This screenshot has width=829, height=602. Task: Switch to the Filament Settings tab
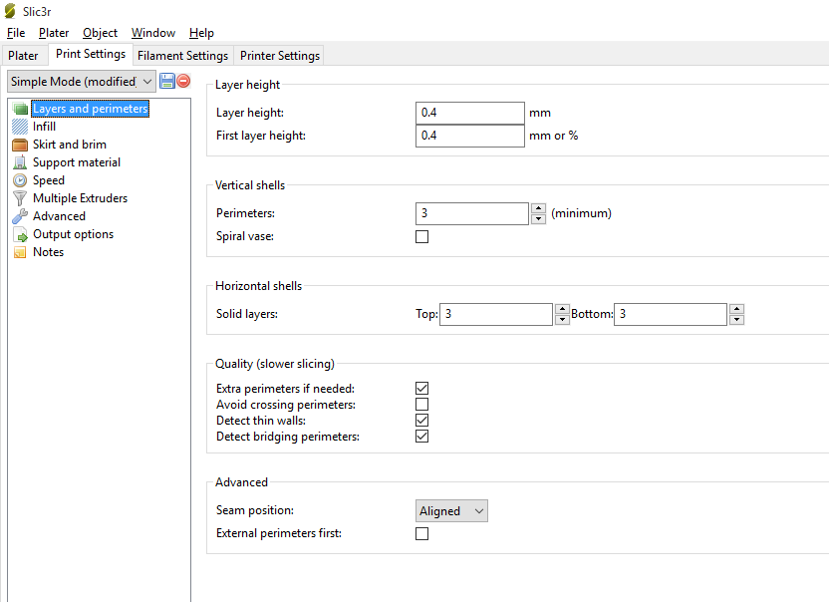pos(182,56)
